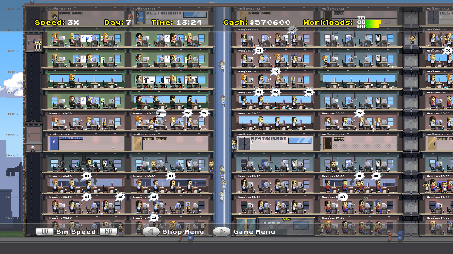The height and width of the screenshot is (254, 453).
Task: Open the Game Menu label
Action: 254,232
